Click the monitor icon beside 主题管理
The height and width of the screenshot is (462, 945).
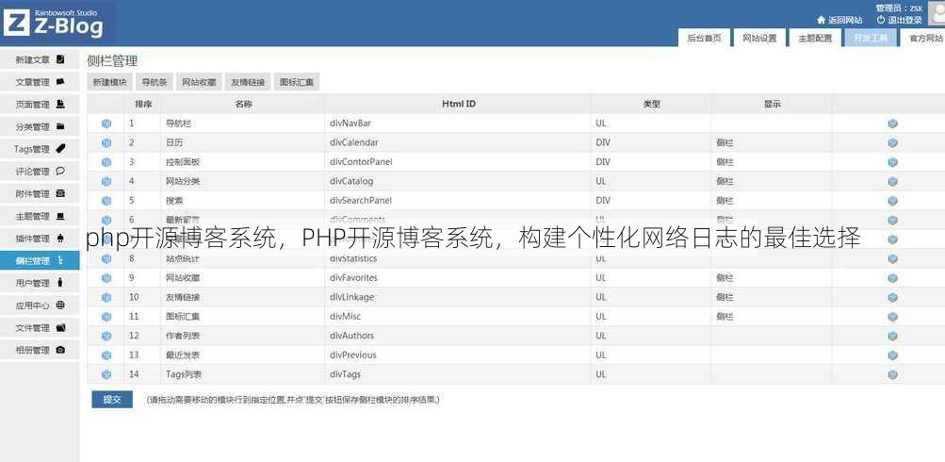click(x=60, y=216)
